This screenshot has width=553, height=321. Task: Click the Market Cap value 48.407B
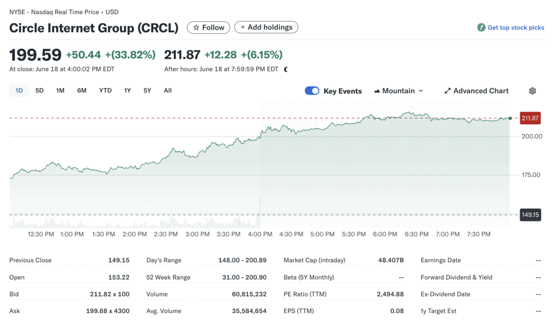391,260
